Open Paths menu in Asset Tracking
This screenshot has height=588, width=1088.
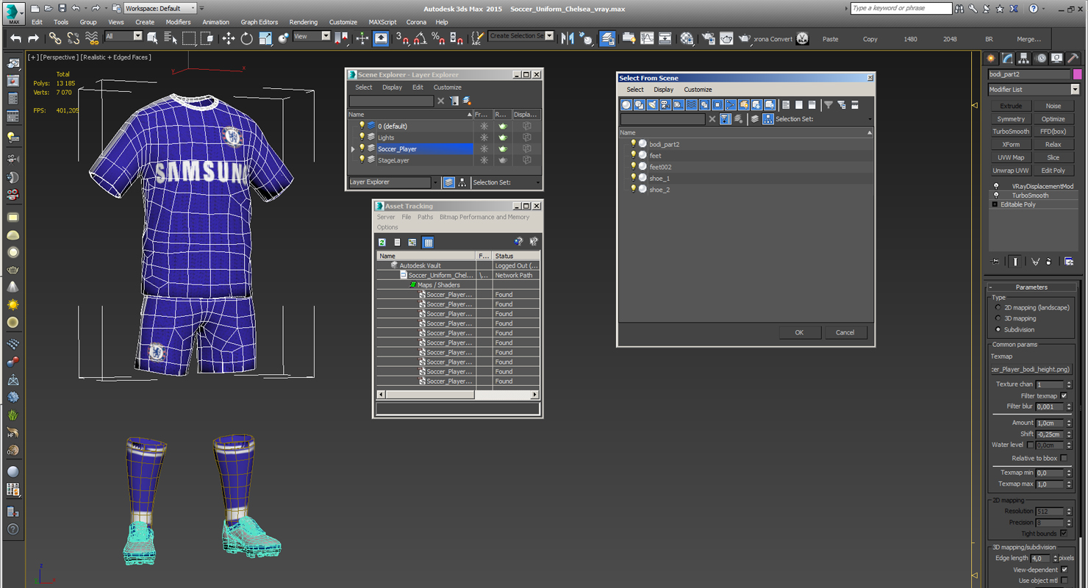click(x=425, y=217)
